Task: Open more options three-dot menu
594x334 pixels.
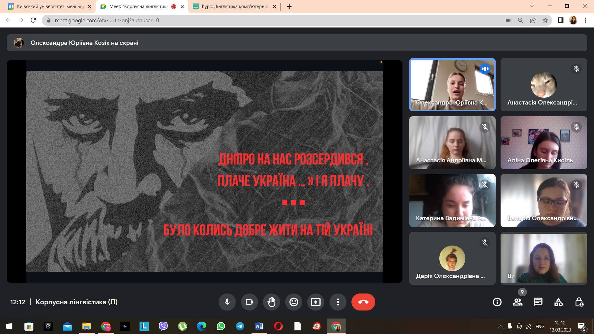Action: click(x=338, y=302)
